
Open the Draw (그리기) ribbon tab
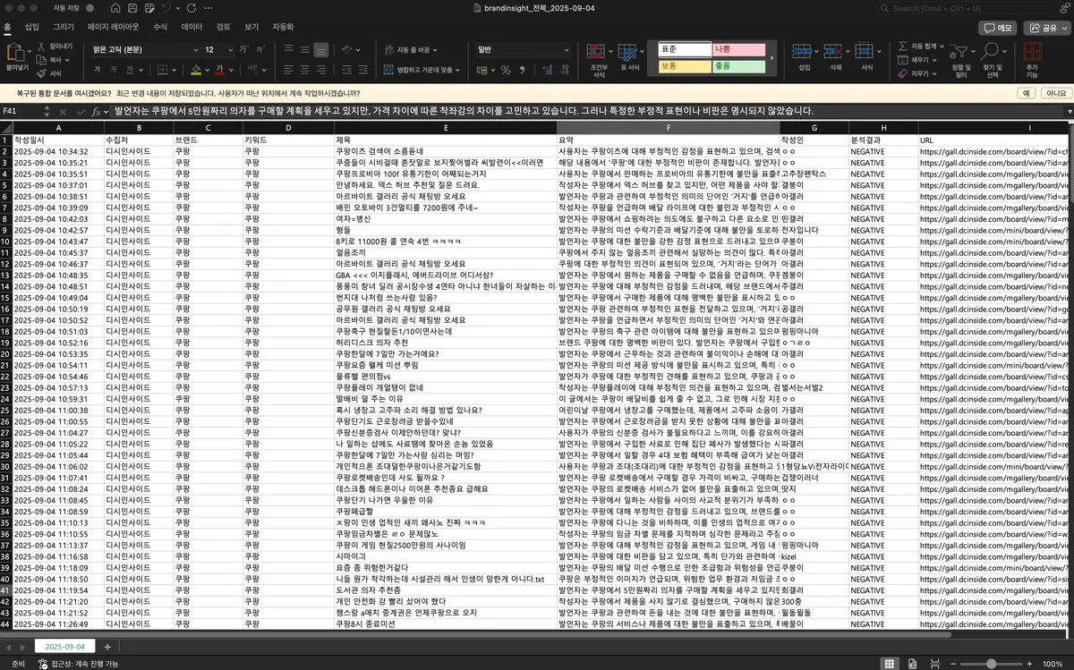(64, 27)
